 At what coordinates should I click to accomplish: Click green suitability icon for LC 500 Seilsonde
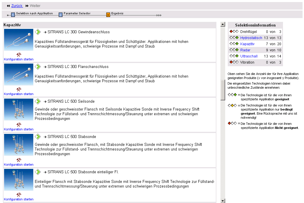(x=38, y=101)
